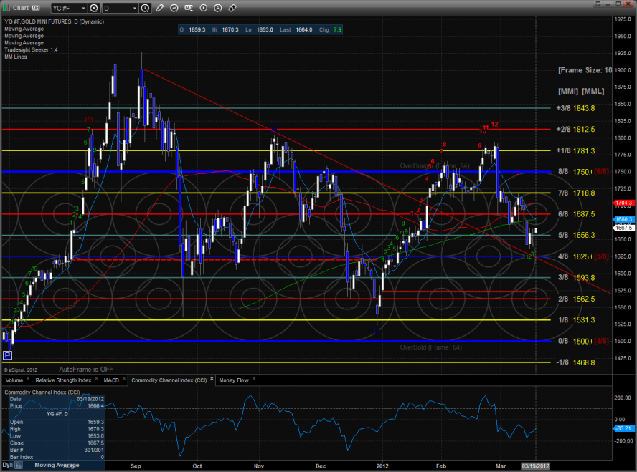
Task: Click the circular chart study icon
Action: pos(174,7)
